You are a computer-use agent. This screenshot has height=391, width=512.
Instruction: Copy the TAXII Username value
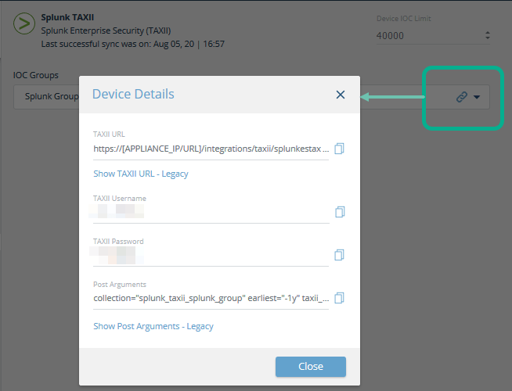tap(340, 212)
